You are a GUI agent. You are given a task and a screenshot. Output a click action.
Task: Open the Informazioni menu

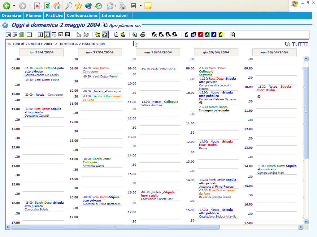[115, 15]
